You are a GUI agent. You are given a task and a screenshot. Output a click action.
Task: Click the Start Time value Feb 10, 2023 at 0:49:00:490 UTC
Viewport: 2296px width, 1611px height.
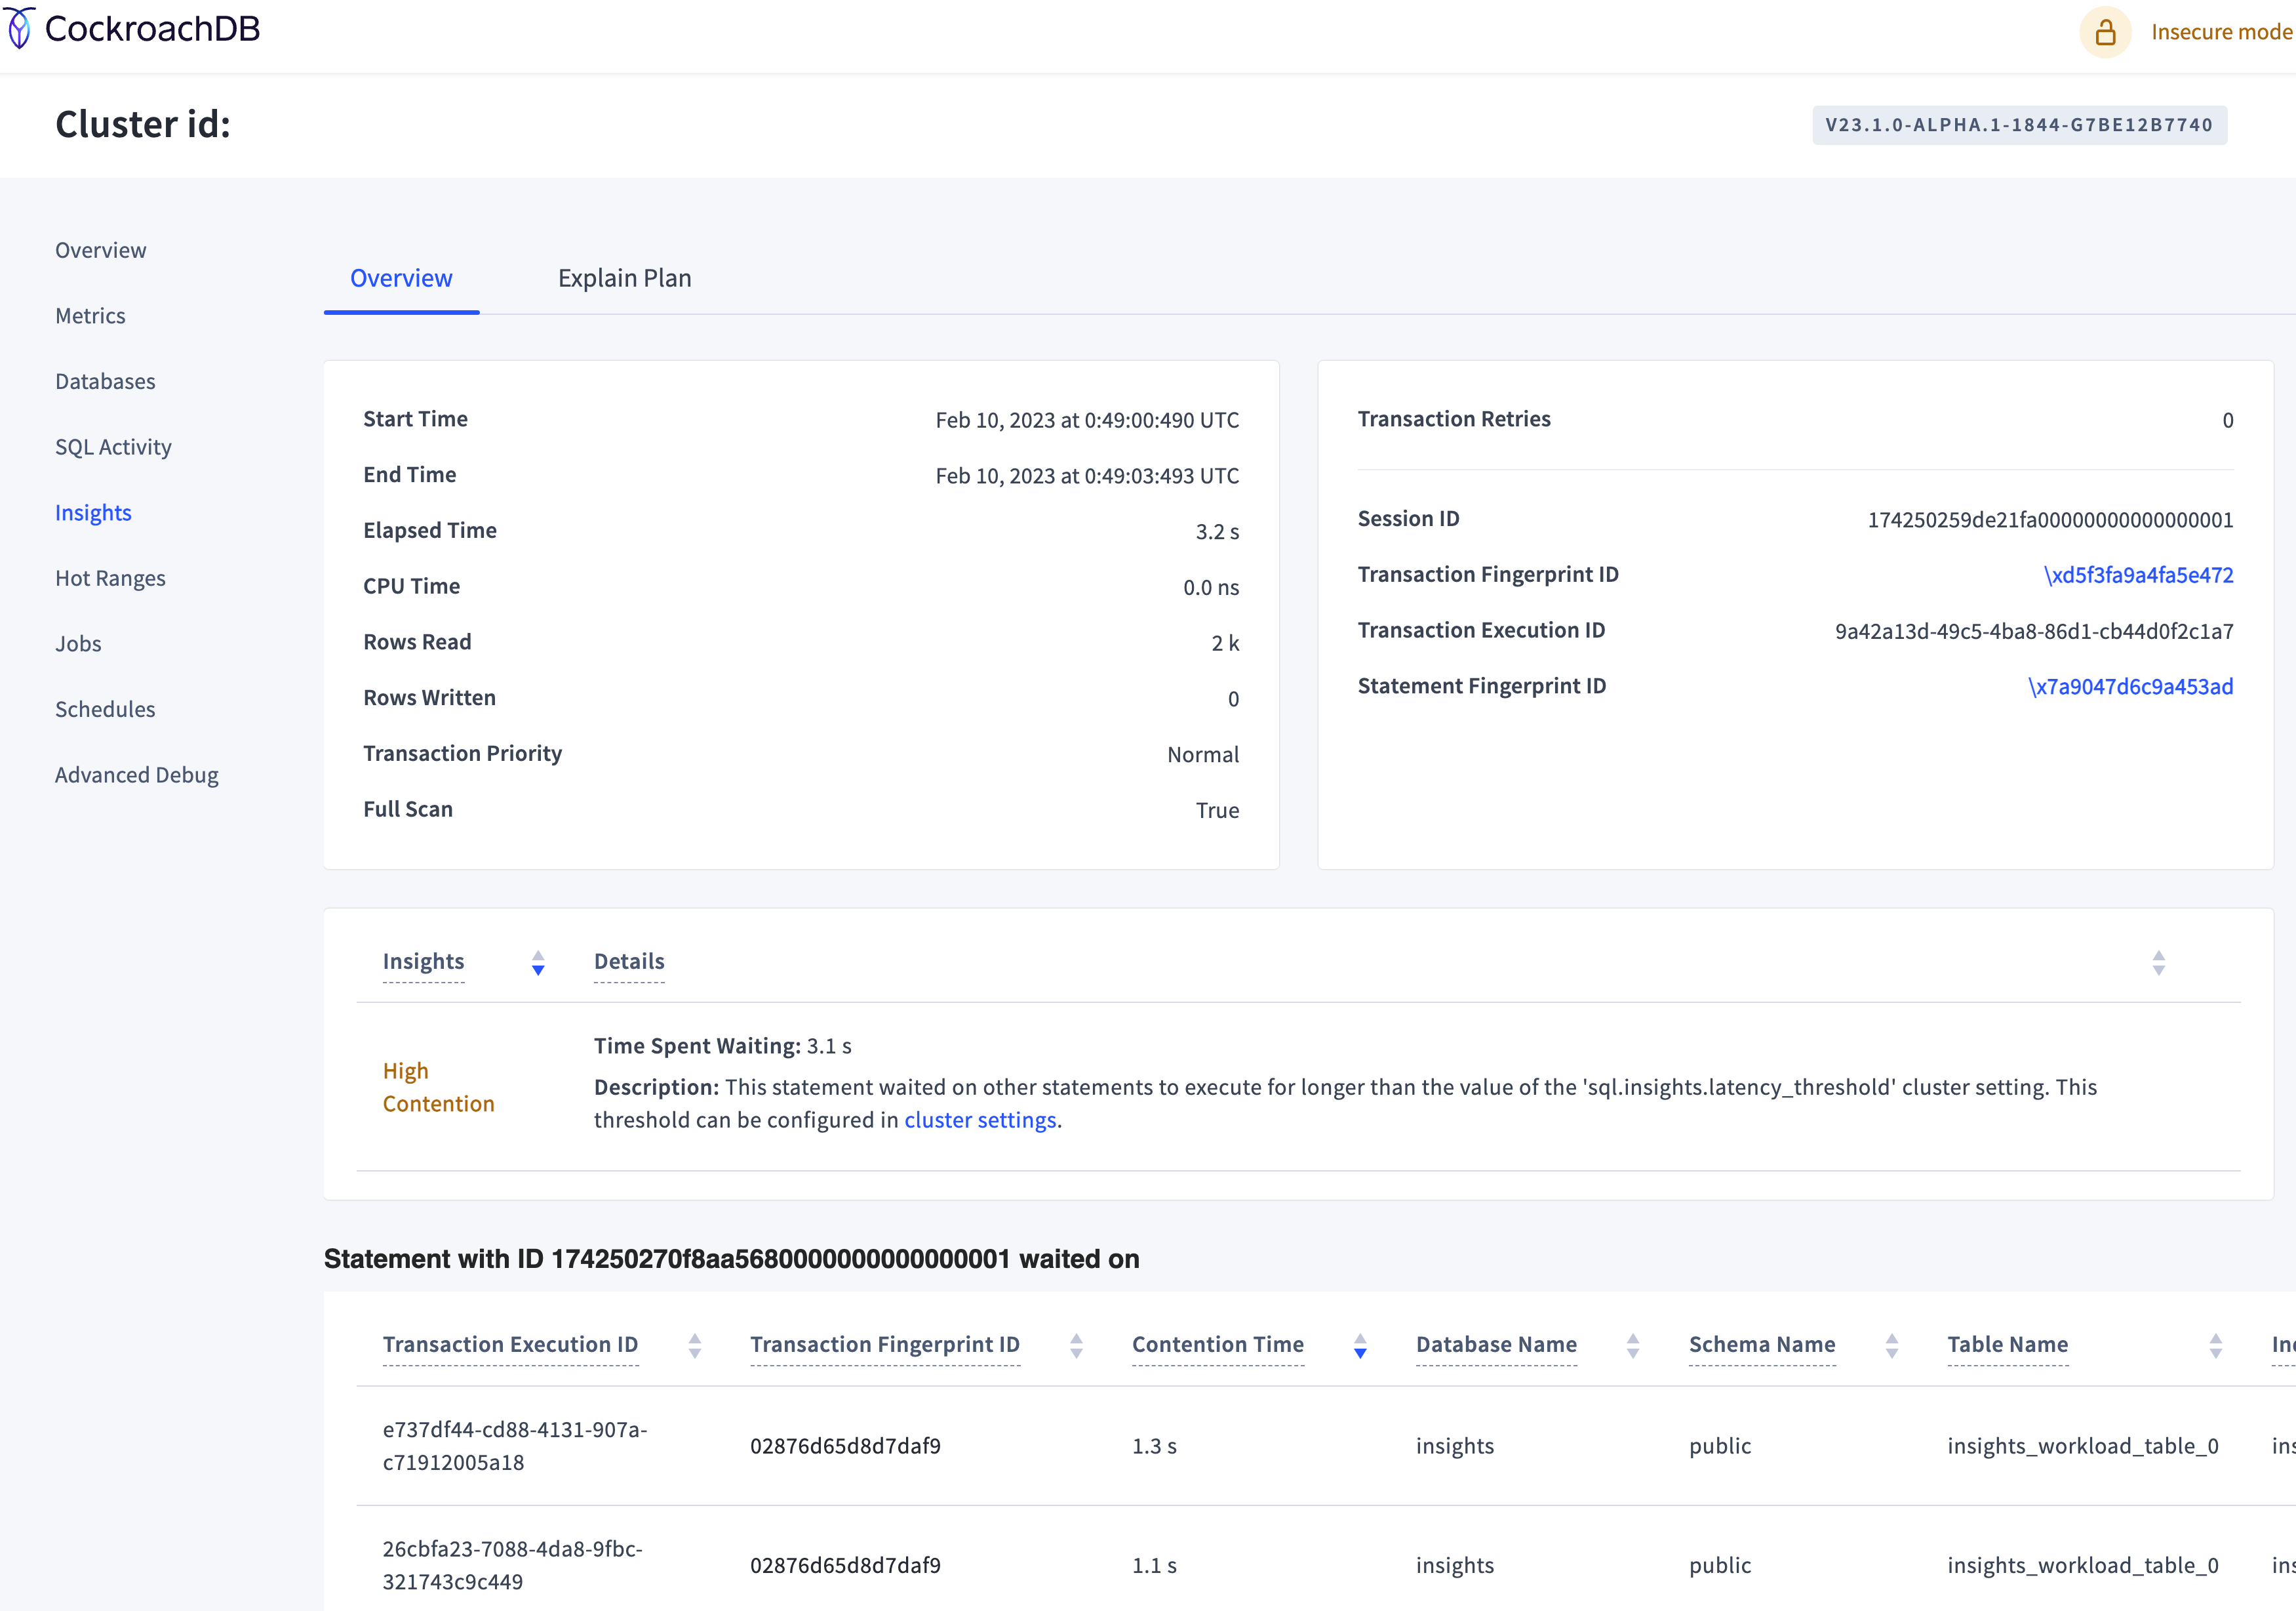[x=1087, y=420]
